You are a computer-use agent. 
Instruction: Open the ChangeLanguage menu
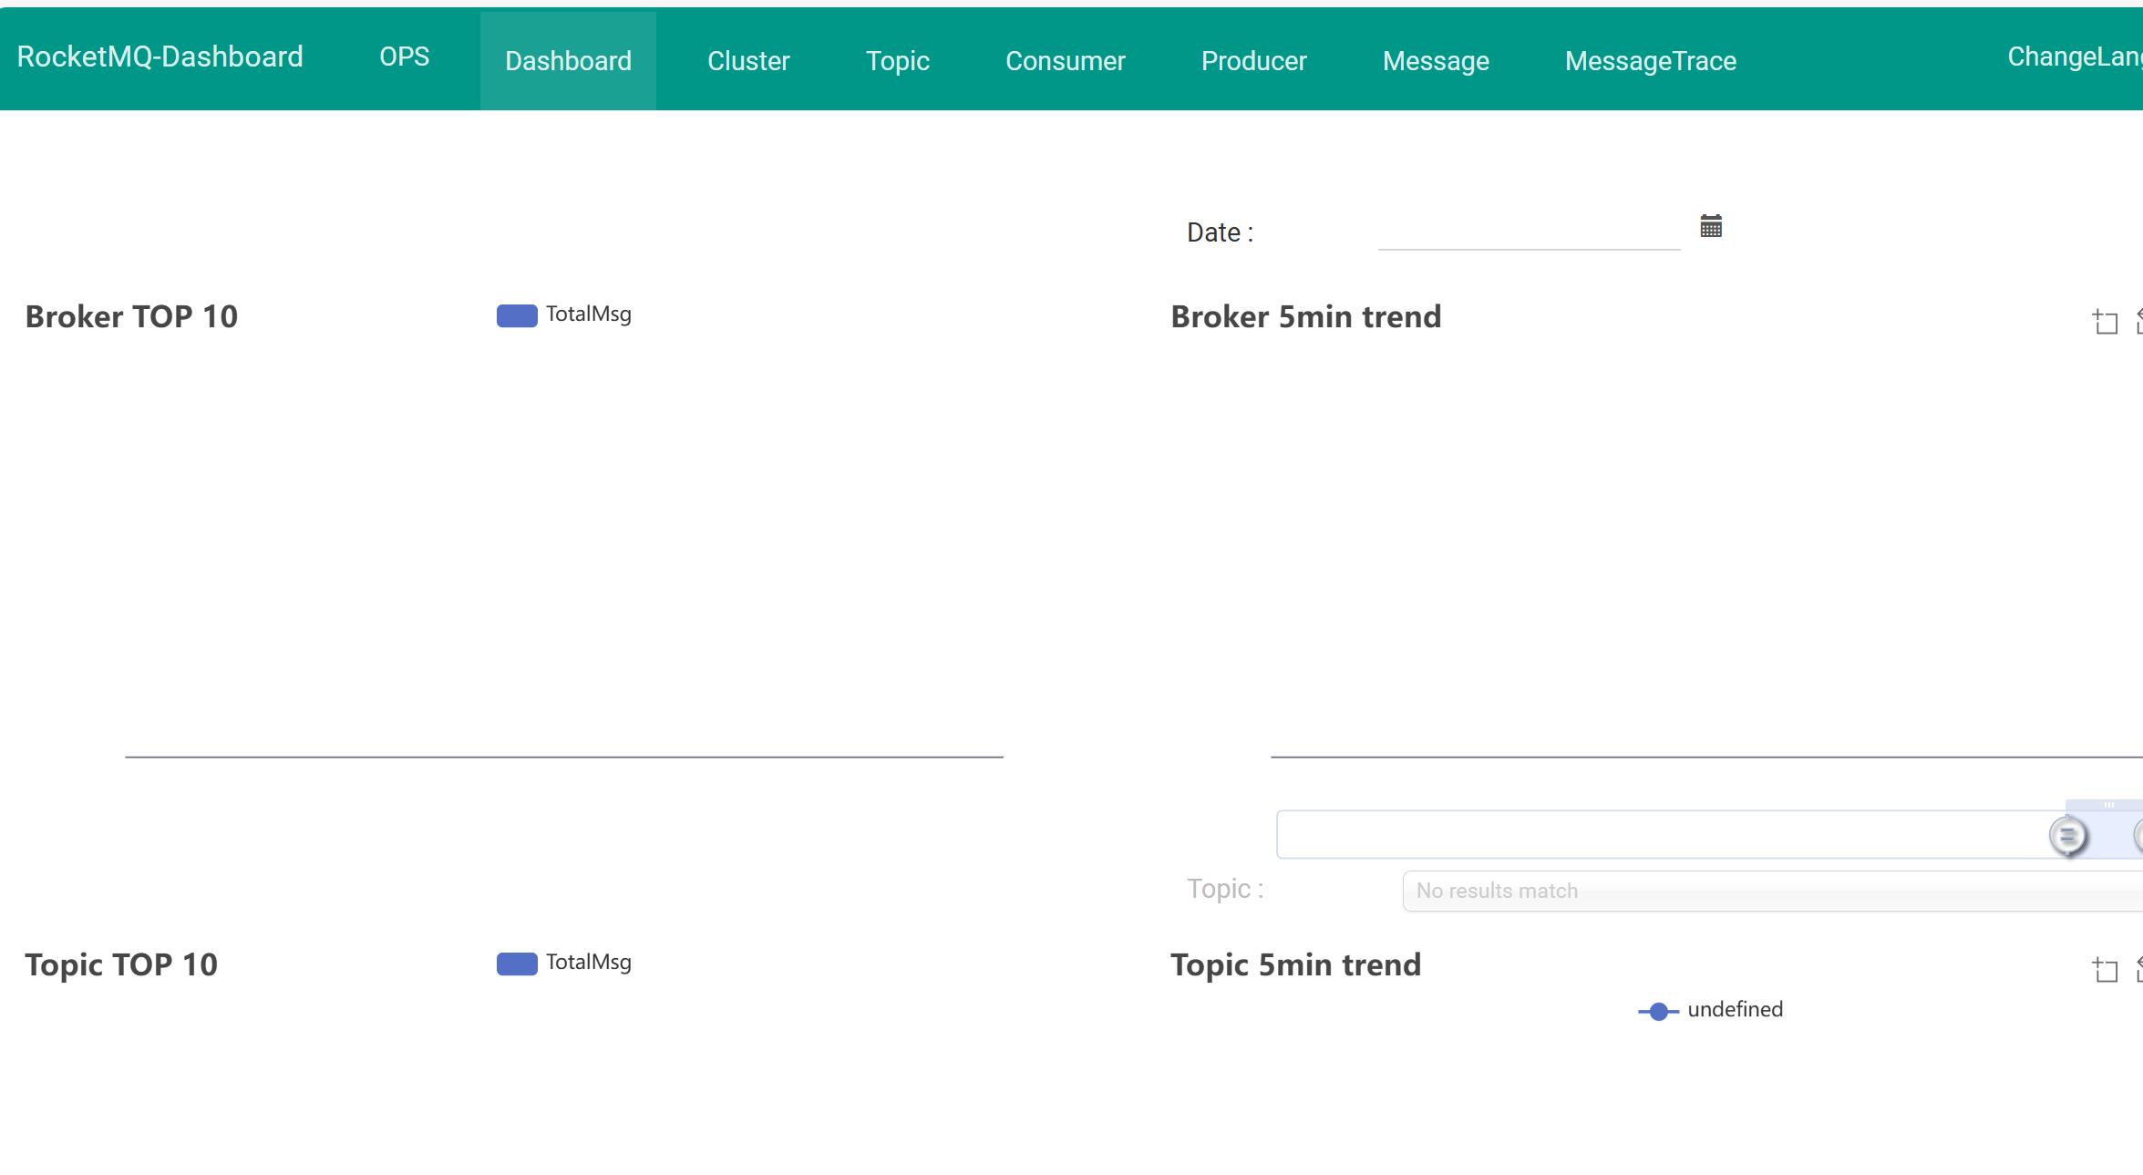pos(2073,57)
